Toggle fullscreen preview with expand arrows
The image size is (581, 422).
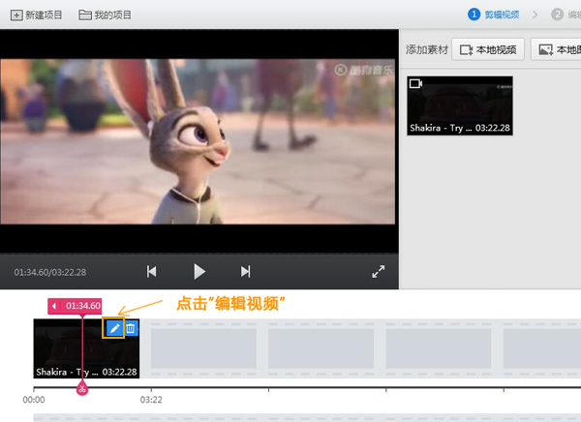[x=379, y=272]
